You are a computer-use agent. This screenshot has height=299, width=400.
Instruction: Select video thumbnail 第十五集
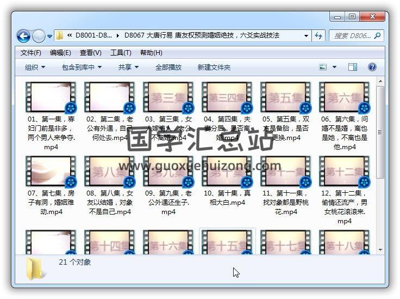(227, 242)
